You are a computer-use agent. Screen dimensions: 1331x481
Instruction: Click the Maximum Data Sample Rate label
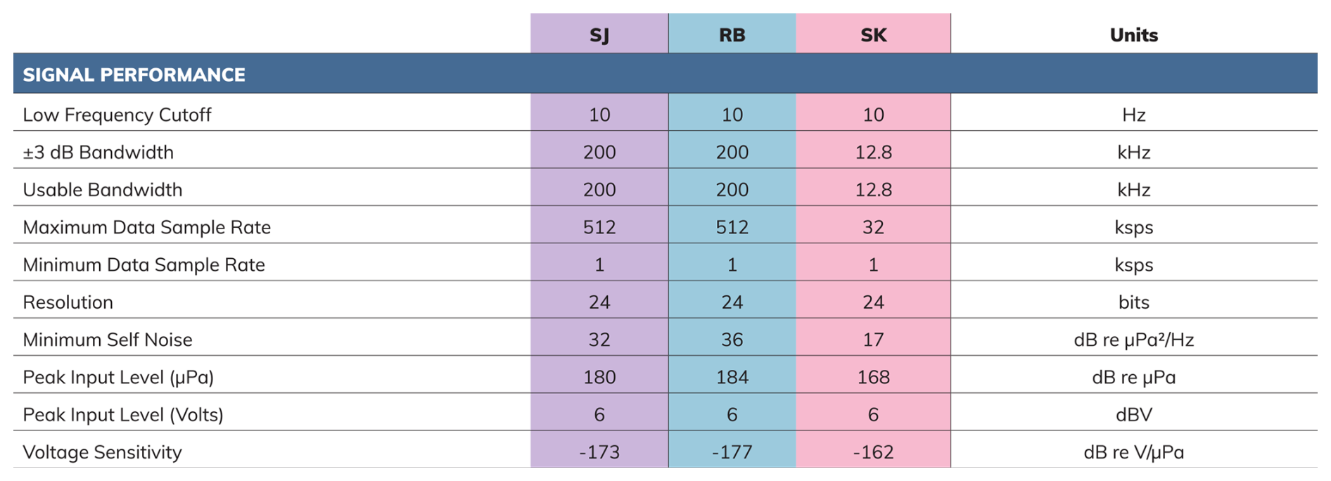pyautogui.click(x=146, y=227)
